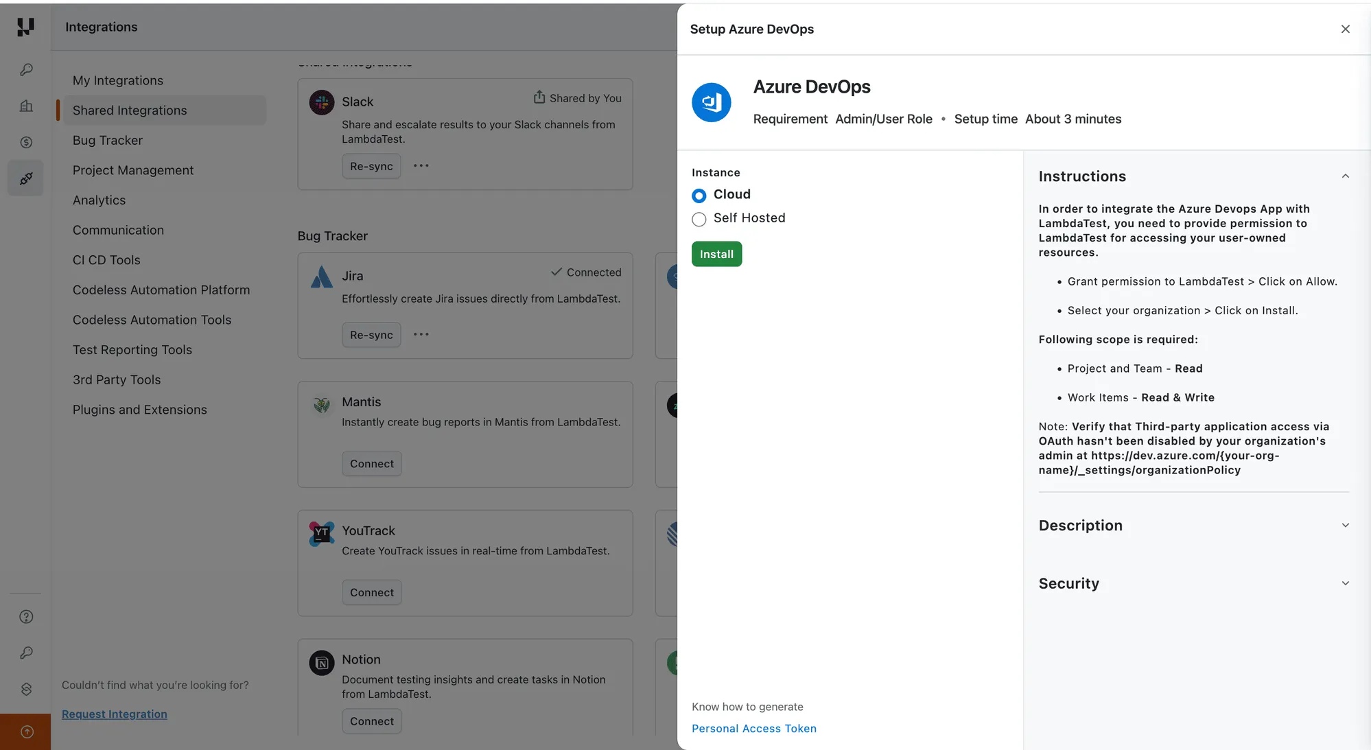Collapse the Instructions section chevron

coord(1345,176)
